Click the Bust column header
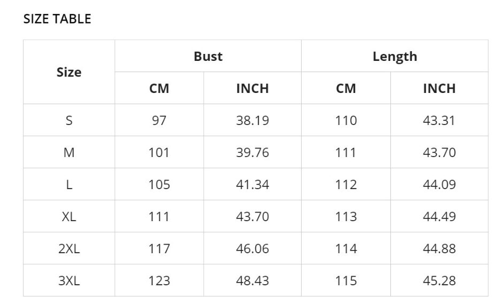 [x=208, y=57]
